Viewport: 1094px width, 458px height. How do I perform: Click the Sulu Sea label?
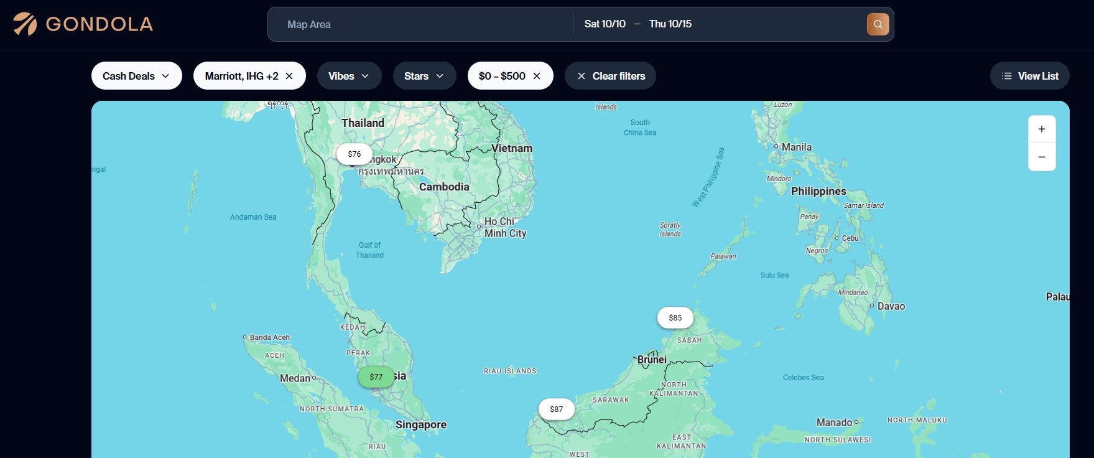(774, 275)
